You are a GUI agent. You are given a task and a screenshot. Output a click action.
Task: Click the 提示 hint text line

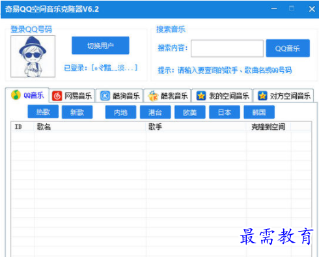pyautogui.click(x=225, y=70)
